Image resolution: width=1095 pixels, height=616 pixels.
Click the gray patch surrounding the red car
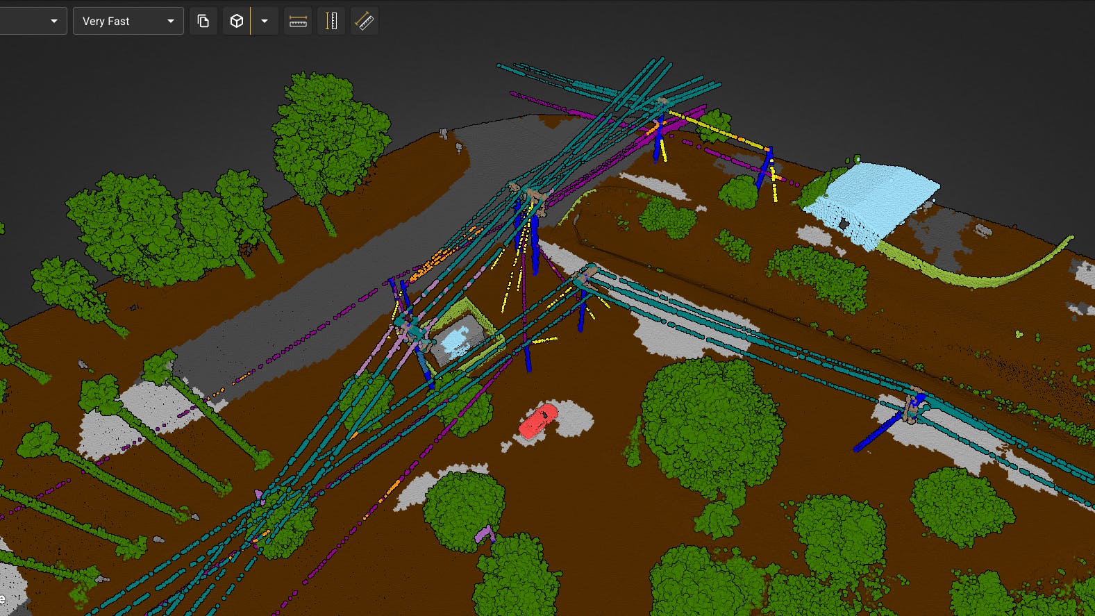[x=576, y=419]
